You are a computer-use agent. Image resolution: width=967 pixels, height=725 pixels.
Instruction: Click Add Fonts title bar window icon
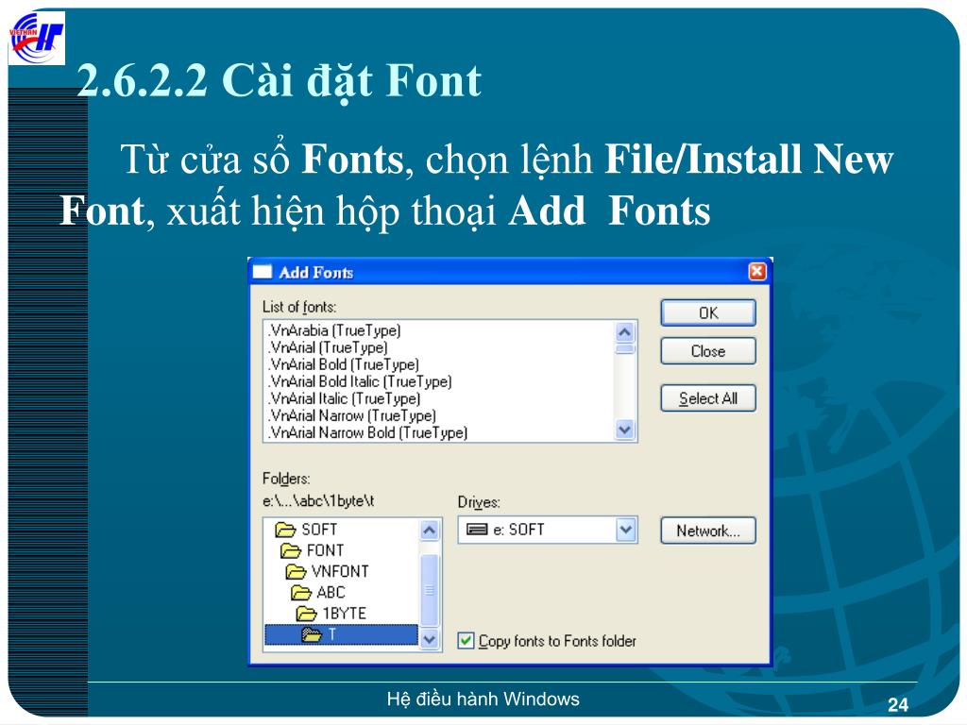click(x=263, y=272)
